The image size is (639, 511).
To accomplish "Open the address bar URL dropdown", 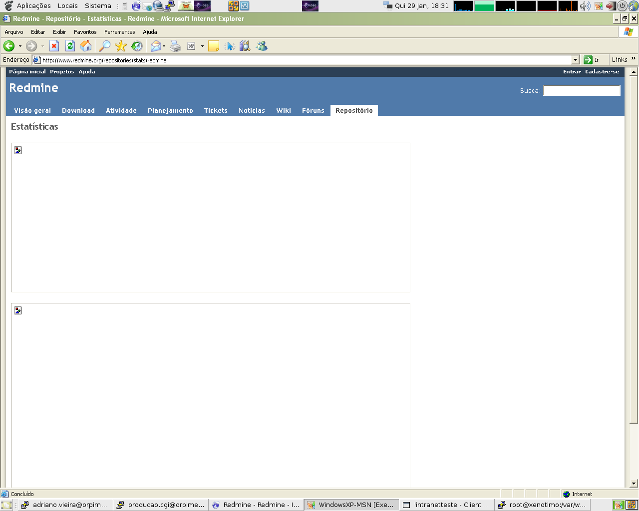I will click(575, 60).
